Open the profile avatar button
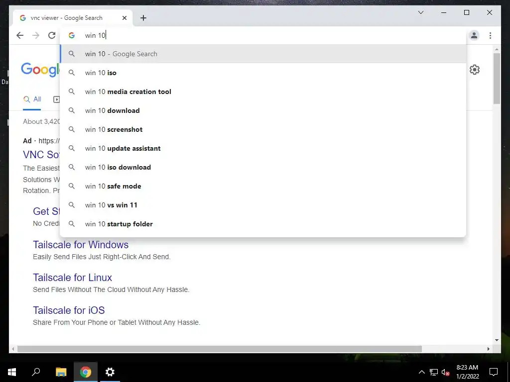The height and width of the screenshot is (382, 510). (x=474, y=35)
